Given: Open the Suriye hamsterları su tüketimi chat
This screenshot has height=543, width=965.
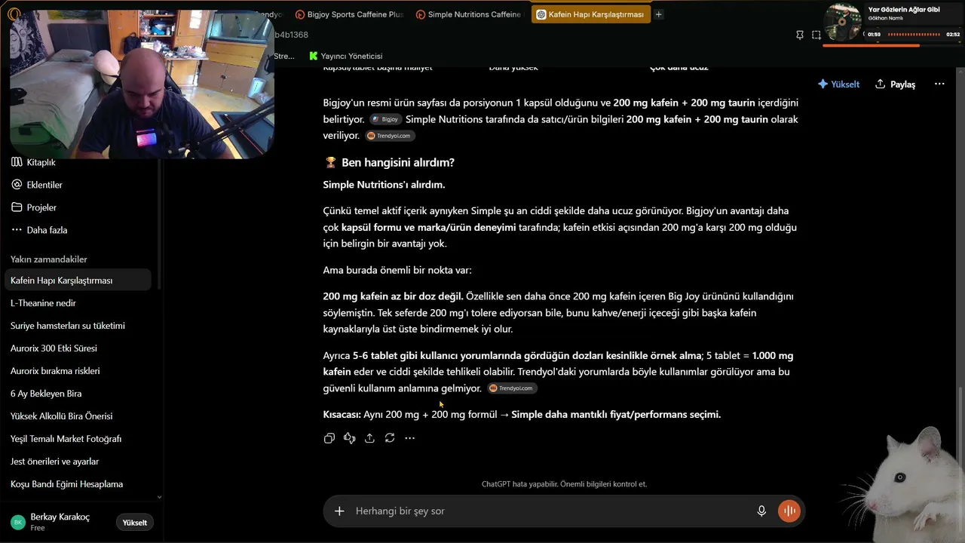Looking at the screenshot, I should click(x=78, y=326).
